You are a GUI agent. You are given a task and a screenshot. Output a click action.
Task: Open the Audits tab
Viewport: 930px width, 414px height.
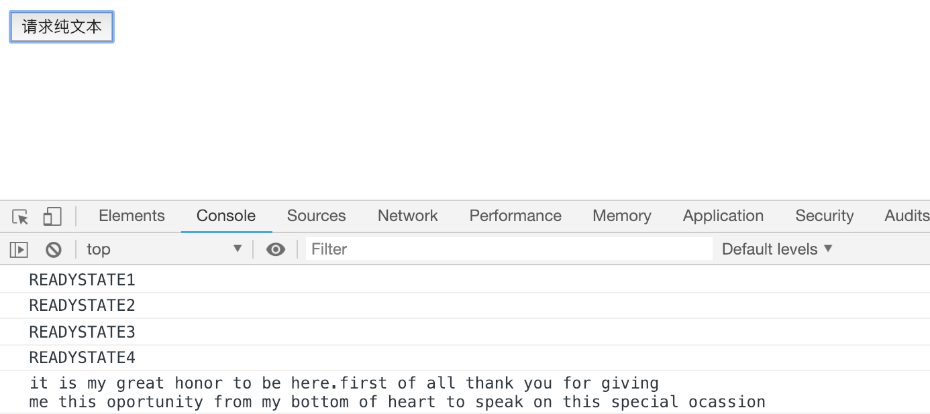[906, 216]
